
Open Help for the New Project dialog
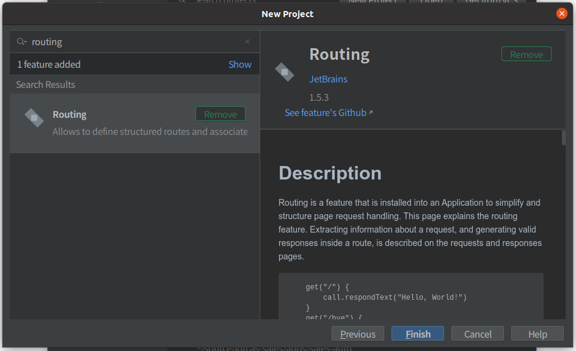point(538,334)
